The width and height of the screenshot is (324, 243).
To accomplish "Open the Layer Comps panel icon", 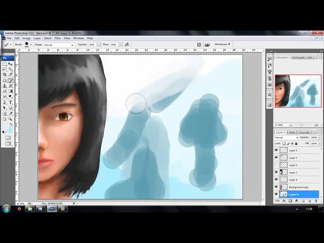I will click(x=269, y=105).
